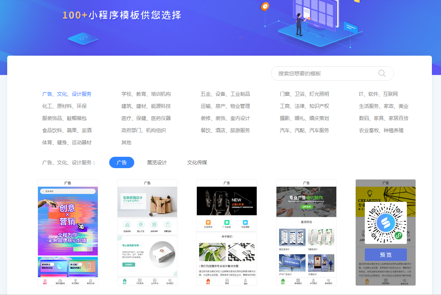The height and width of the screenshot is (295, 441).
Task: Choose the 医疗、保健、医药仪器 category
Action: click(x=146, y=118)
